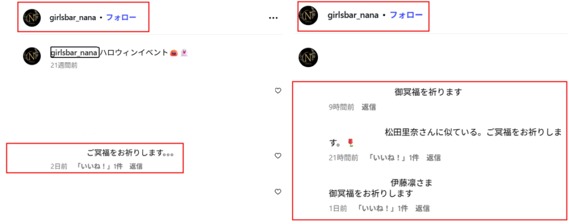This screenshot has width=569, height=224.
Task: Like the ご冥福をお祈りします。。。 comment with heart
Action: [278, 156]
